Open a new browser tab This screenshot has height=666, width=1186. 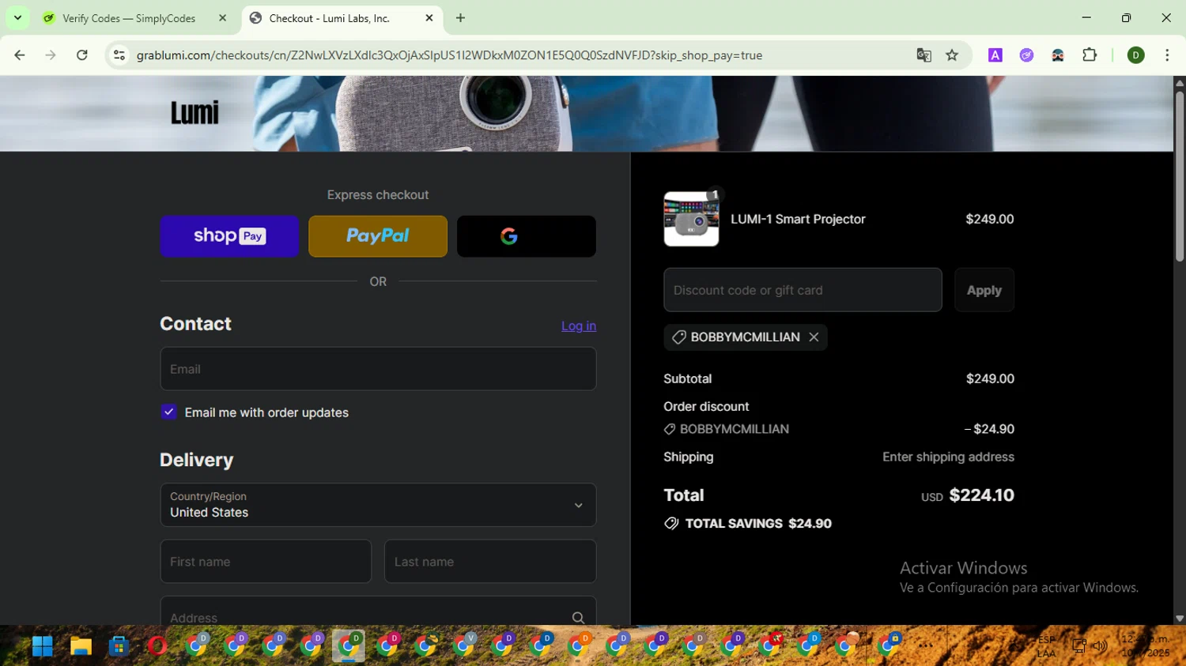[x=460, y=18]
